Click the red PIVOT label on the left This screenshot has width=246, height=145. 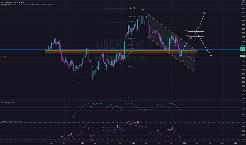click(3, 57)
